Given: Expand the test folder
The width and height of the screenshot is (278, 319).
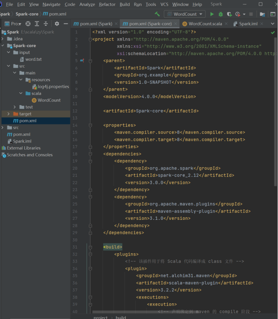Looking at the screenshot, I should click(15, 107).
